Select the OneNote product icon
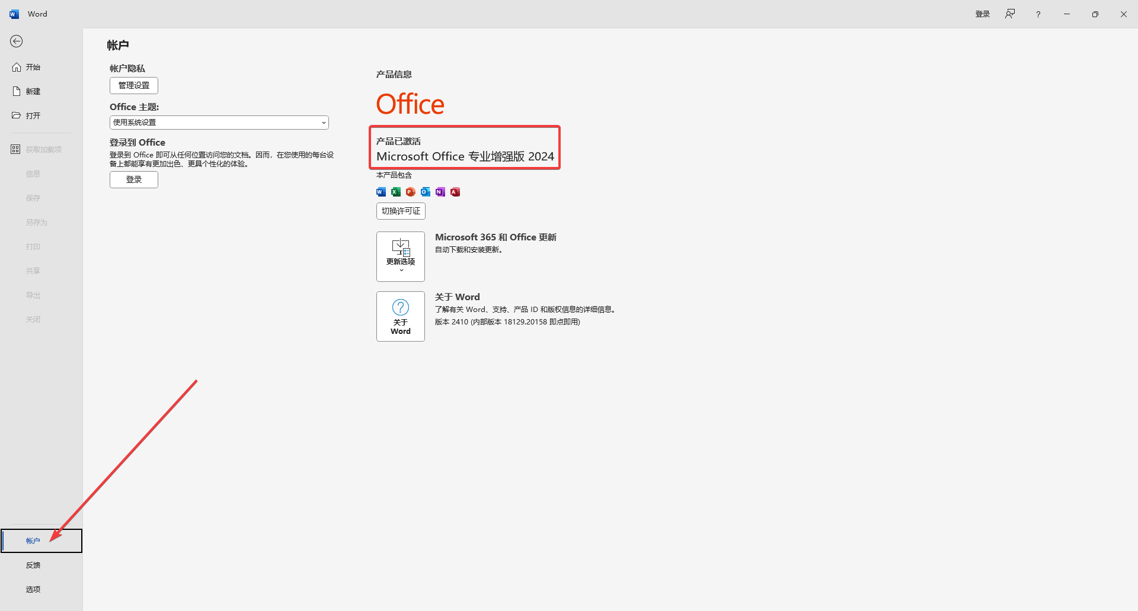 tap(440, 191)
